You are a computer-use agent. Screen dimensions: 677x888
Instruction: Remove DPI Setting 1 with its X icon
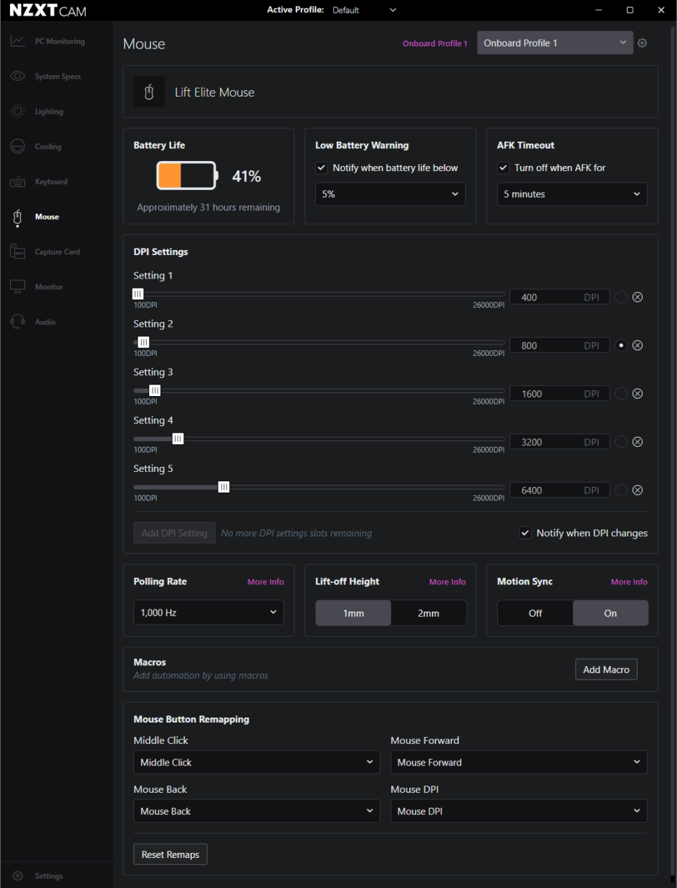[x=638, y=297]
